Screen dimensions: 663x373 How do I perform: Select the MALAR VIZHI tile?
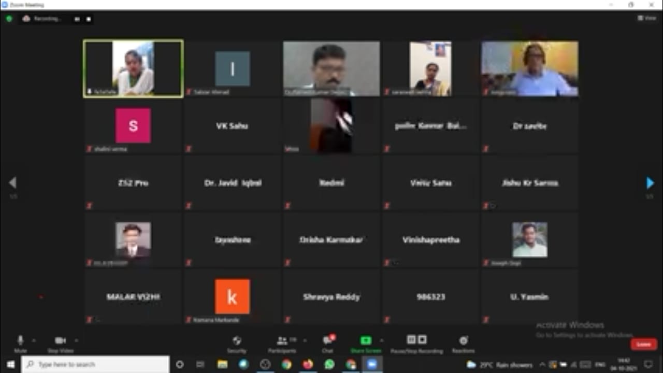click(x=133, y=297)
